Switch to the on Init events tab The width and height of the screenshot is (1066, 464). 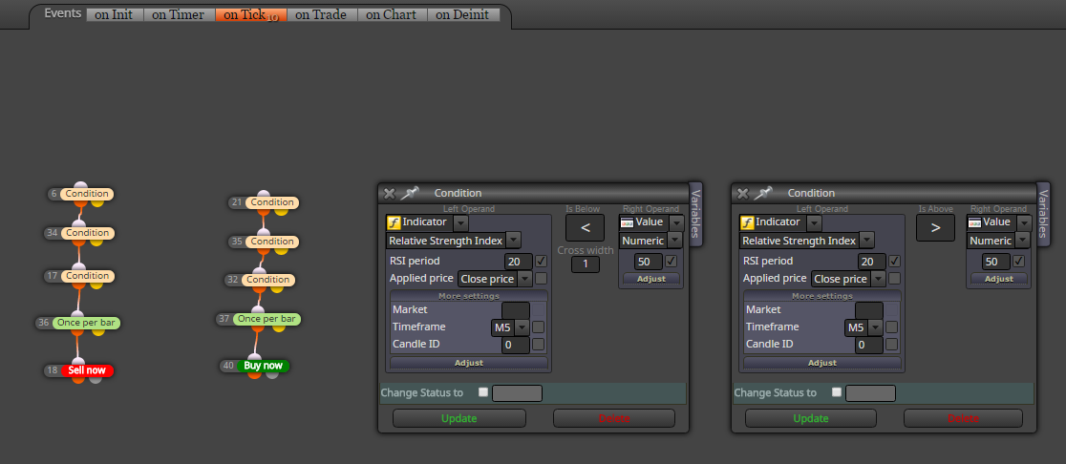(115, 14)
